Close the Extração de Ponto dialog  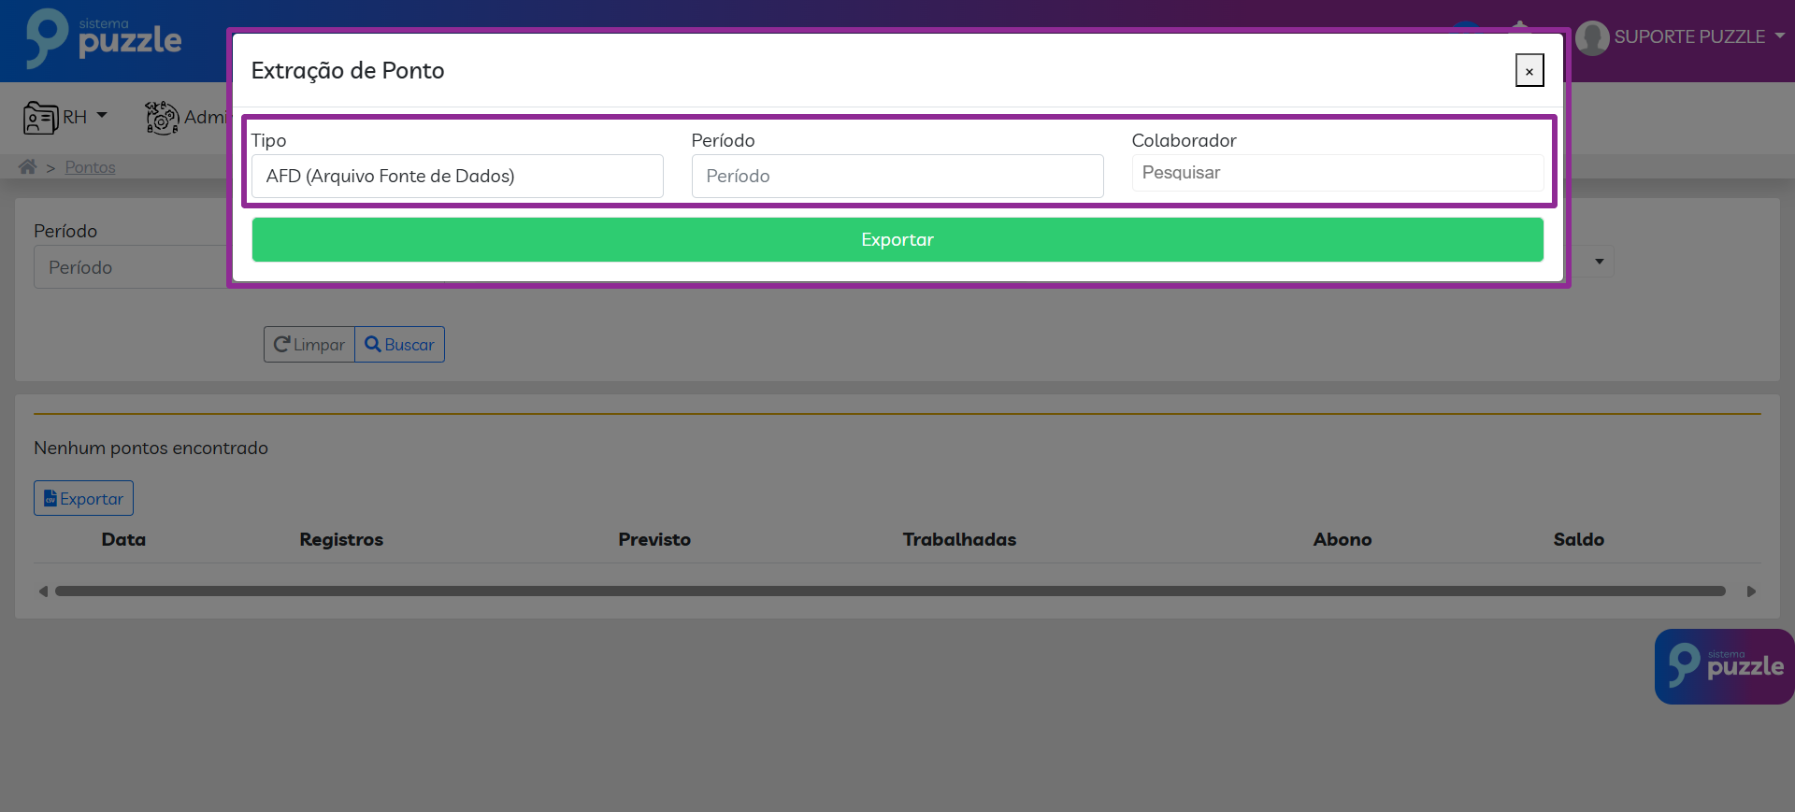point(1529,71)
